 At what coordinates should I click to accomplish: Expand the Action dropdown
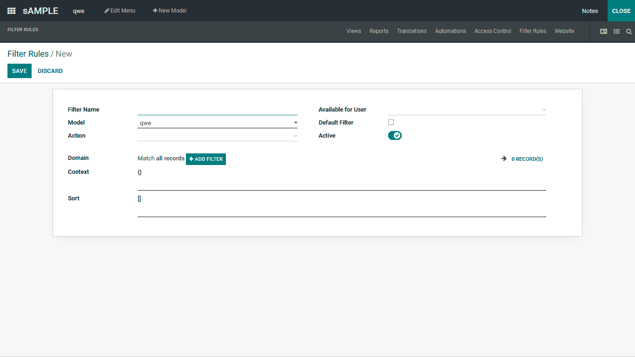(295, 135)
